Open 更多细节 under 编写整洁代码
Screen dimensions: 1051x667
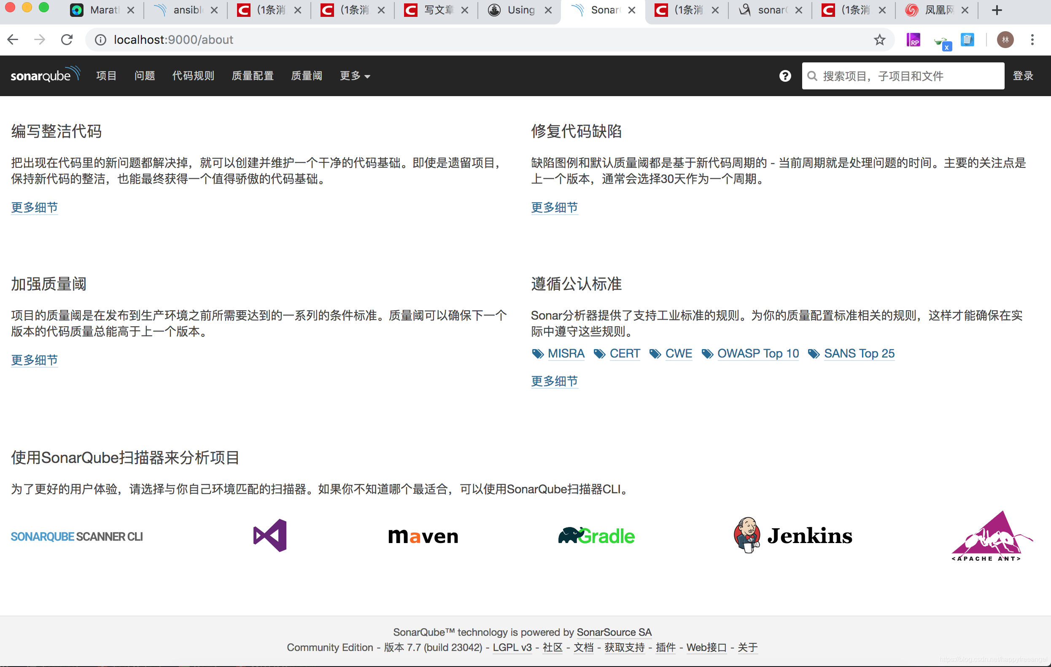[x=35, y=207]
